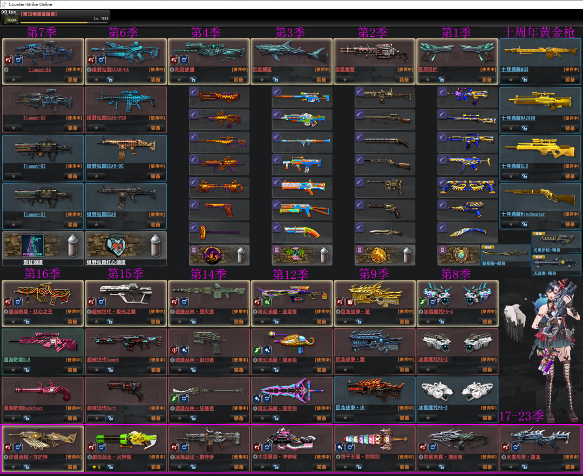Click the blue swap icon on Tiamat-X4
This screenshot has width=583, height=476.
pos(18,59)
